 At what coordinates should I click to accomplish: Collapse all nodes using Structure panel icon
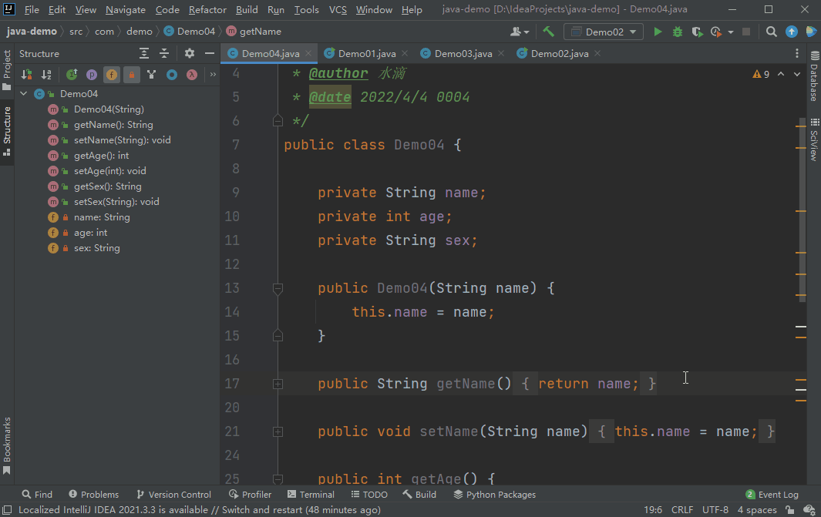(x=164, y=53)
